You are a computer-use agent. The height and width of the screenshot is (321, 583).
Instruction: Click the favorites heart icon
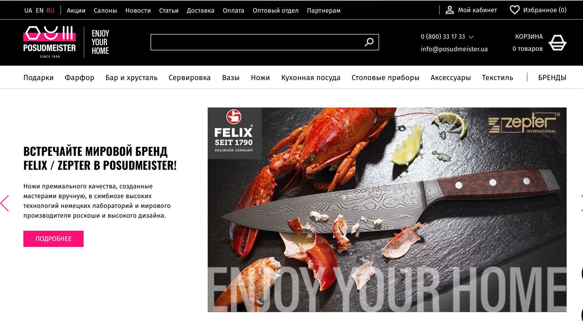point(515,10)
